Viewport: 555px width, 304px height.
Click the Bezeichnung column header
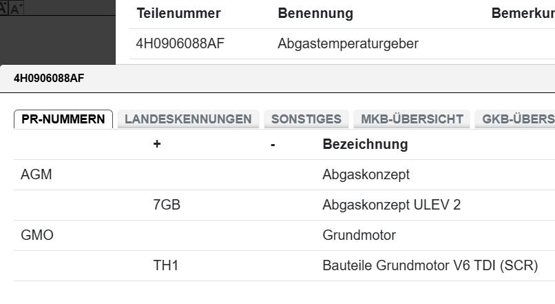365,144
